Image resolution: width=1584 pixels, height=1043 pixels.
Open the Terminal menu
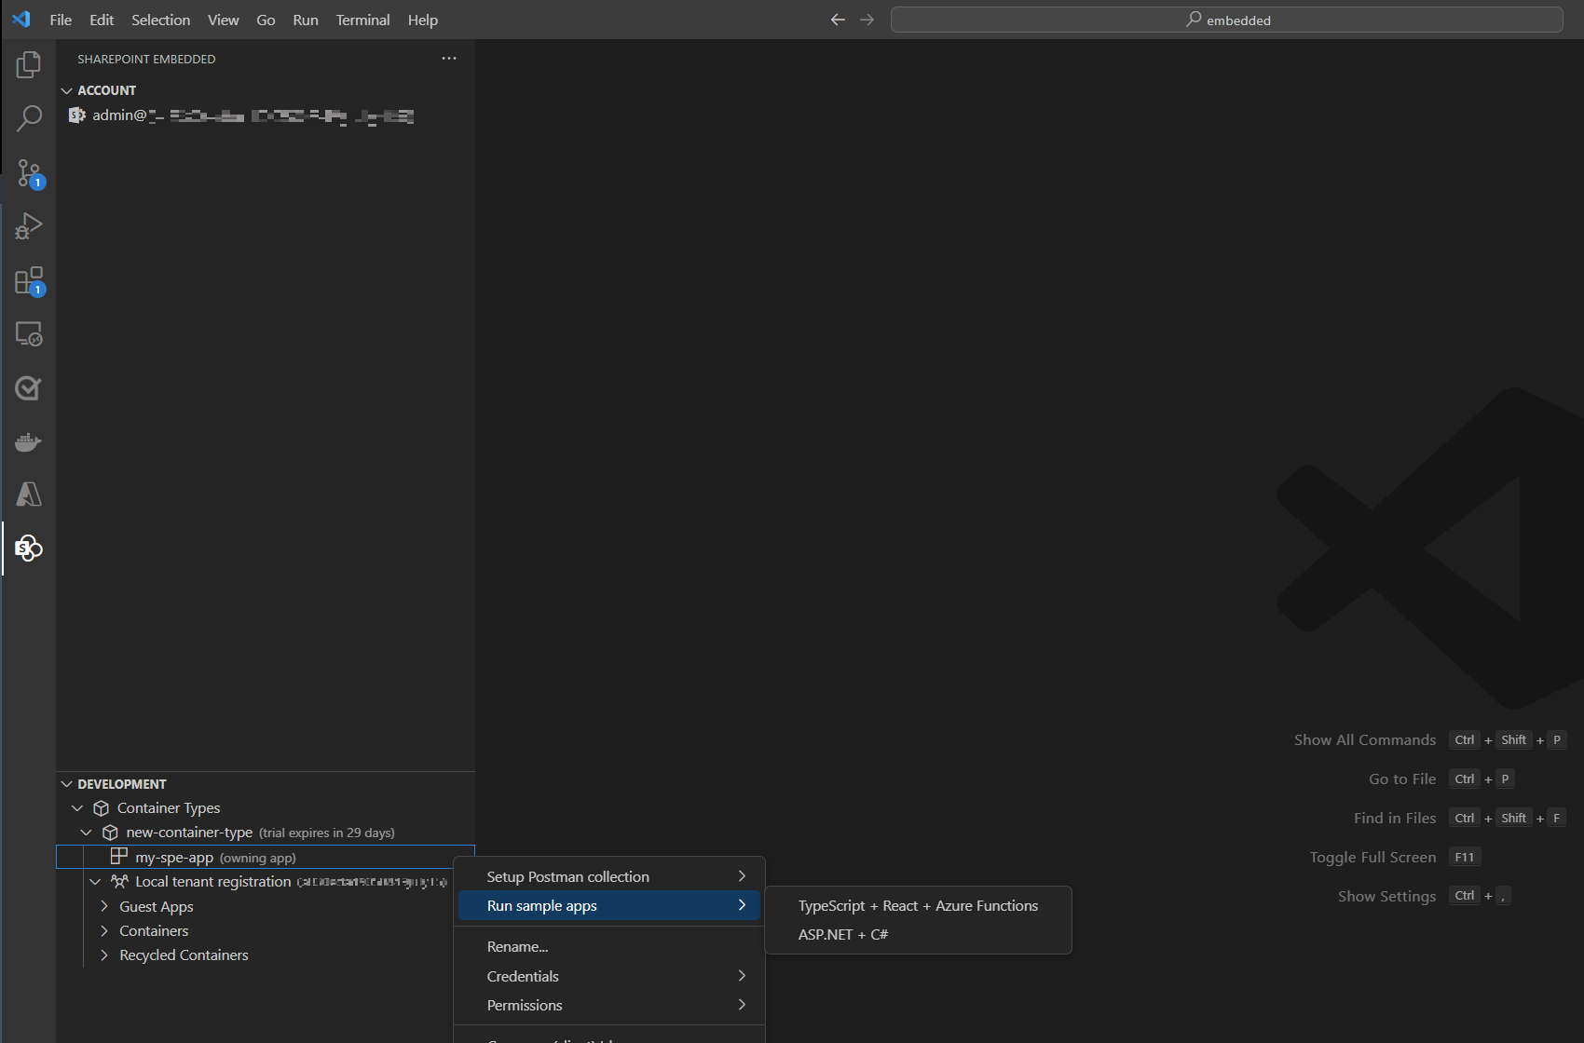click(x=362, y=20)
